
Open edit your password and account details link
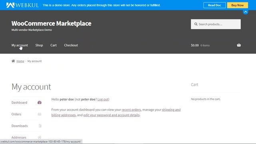coord(112,115)
